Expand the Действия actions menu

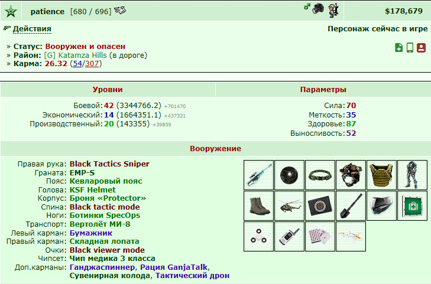click(x=32, y=29)
